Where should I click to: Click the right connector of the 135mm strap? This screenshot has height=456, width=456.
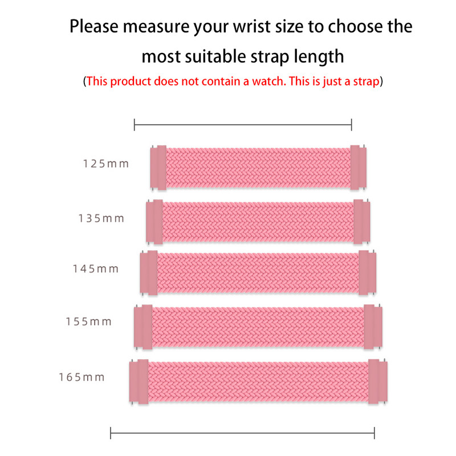click(358, 219)
